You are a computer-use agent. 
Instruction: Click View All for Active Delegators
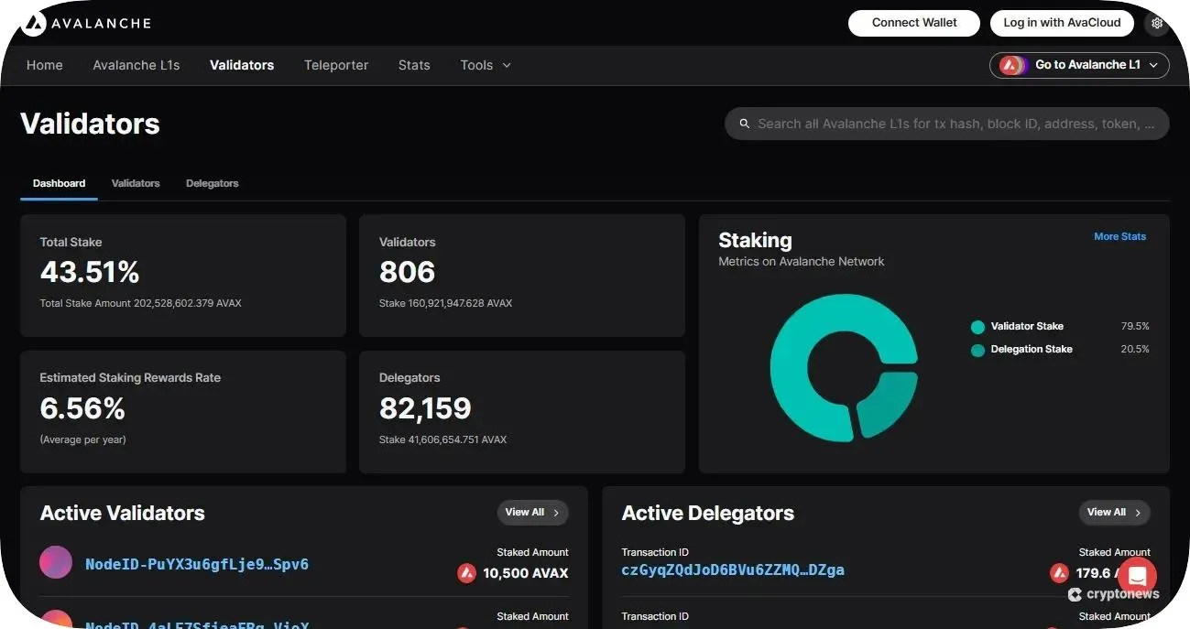1115,513
